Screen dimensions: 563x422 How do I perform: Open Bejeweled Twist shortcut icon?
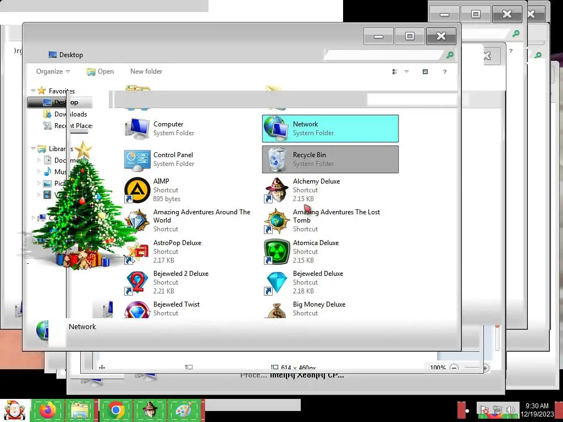137,310
